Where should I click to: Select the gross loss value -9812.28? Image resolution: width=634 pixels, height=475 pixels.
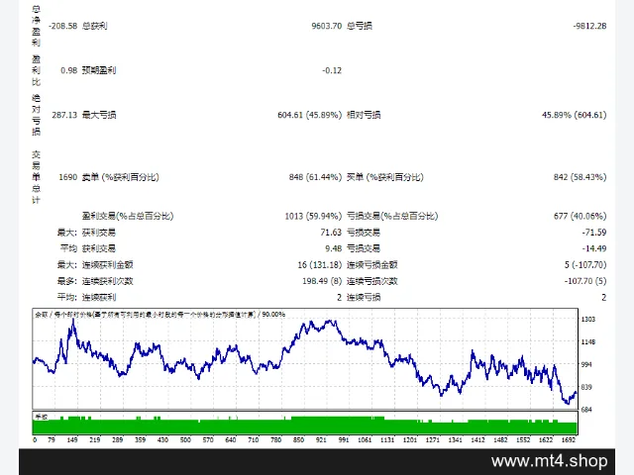pos(589,26)
